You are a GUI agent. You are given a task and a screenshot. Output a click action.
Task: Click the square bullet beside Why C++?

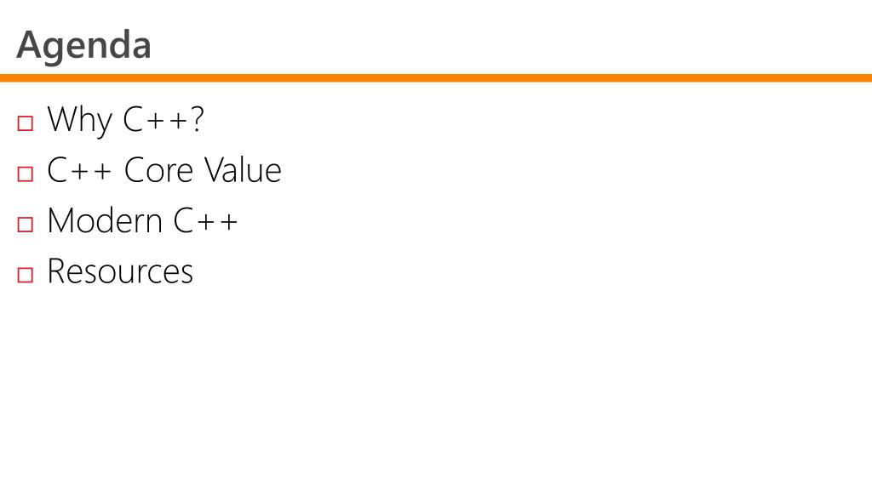click(x=25, y=122)
